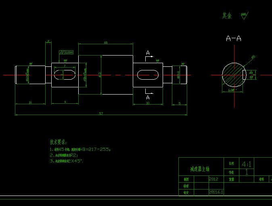Screen dimensions: 272x206
Task: Click requirement line 1 containing 'HB=217~255'
Action: [x=80, y=149]
